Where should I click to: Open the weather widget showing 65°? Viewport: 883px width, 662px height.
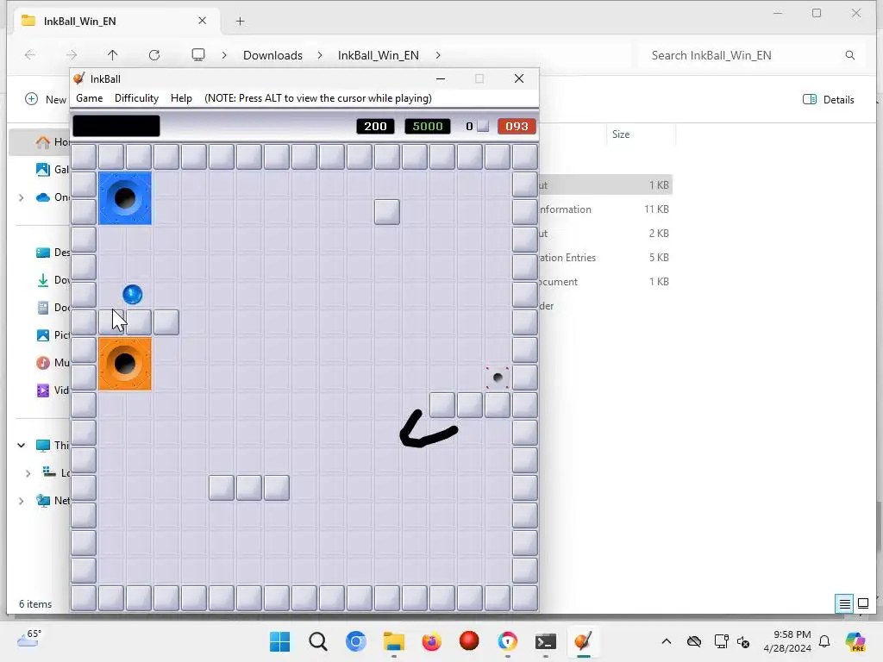tap(29, 639)
